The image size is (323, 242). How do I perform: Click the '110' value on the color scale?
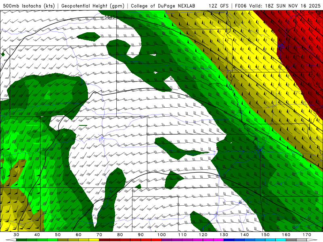[x=182, y=235]
